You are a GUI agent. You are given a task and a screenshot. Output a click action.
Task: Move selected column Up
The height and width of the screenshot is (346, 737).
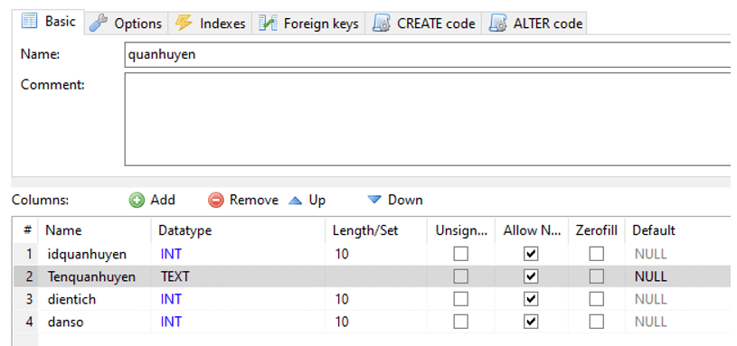coord(307,201)
